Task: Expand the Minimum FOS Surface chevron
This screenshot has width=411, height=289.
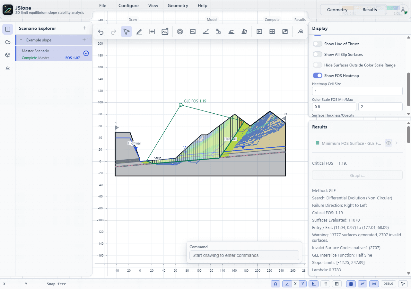Action: 397,143
